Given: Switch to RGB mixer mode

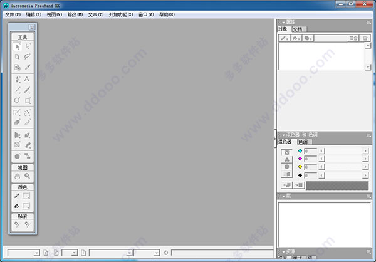Looking at the screenshot, I should click(x=286, y=160).
